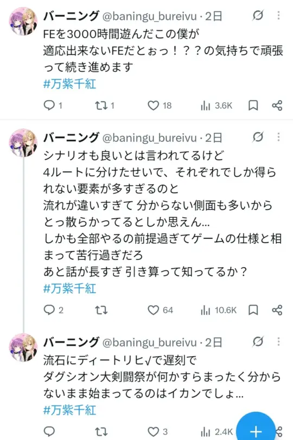Open the first tweet's profile avatar
The height and width of the screenshot is (440, 293).
click(23, 22)
